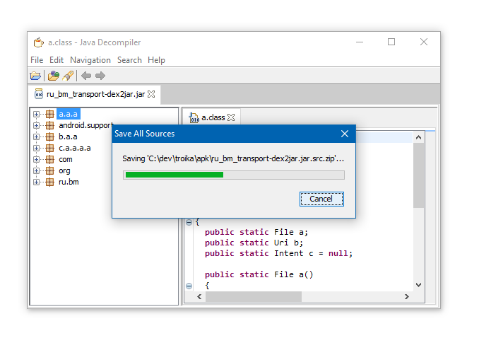Click the Search flashlight toolbar icon
This screenshot has width=479, height=343.
[68, 76]
